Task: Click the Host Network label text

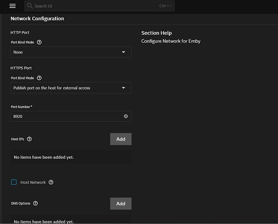Action: pos(33,182)
